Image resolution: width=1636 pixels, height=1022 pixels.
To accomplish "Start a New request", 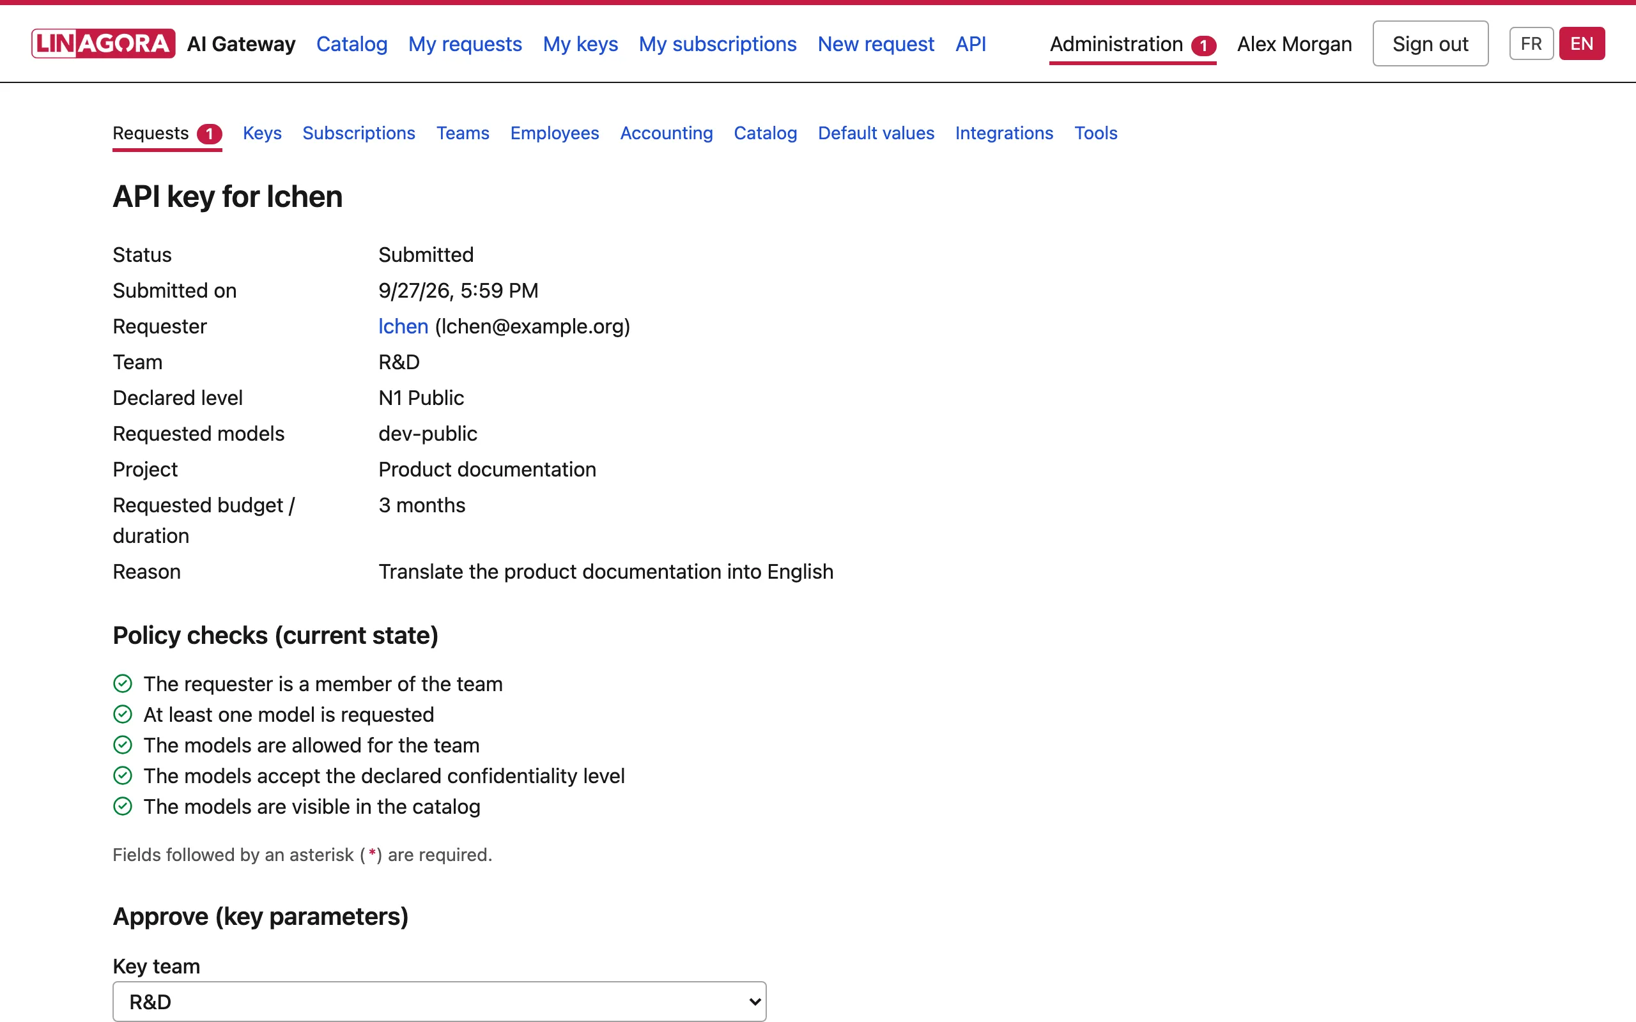I will pyautogui.click(x=876, y=44).
